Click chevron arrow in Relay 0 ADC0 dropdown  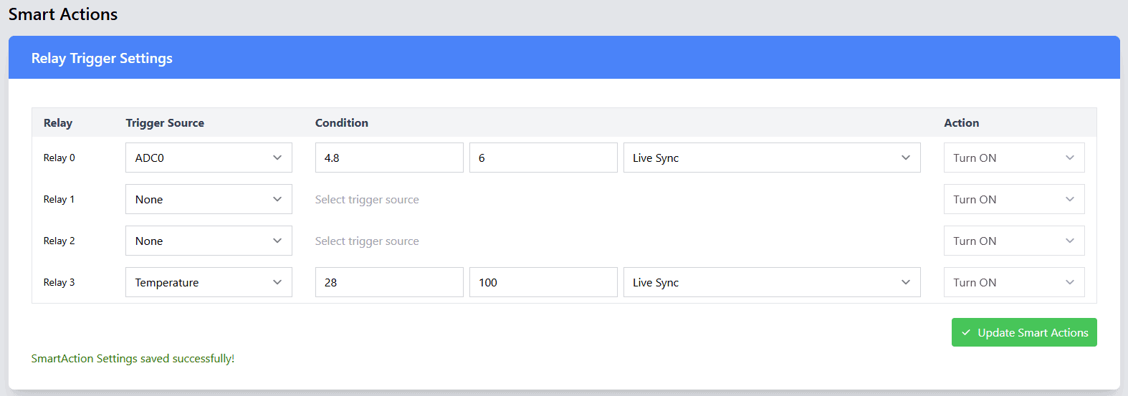277,158
